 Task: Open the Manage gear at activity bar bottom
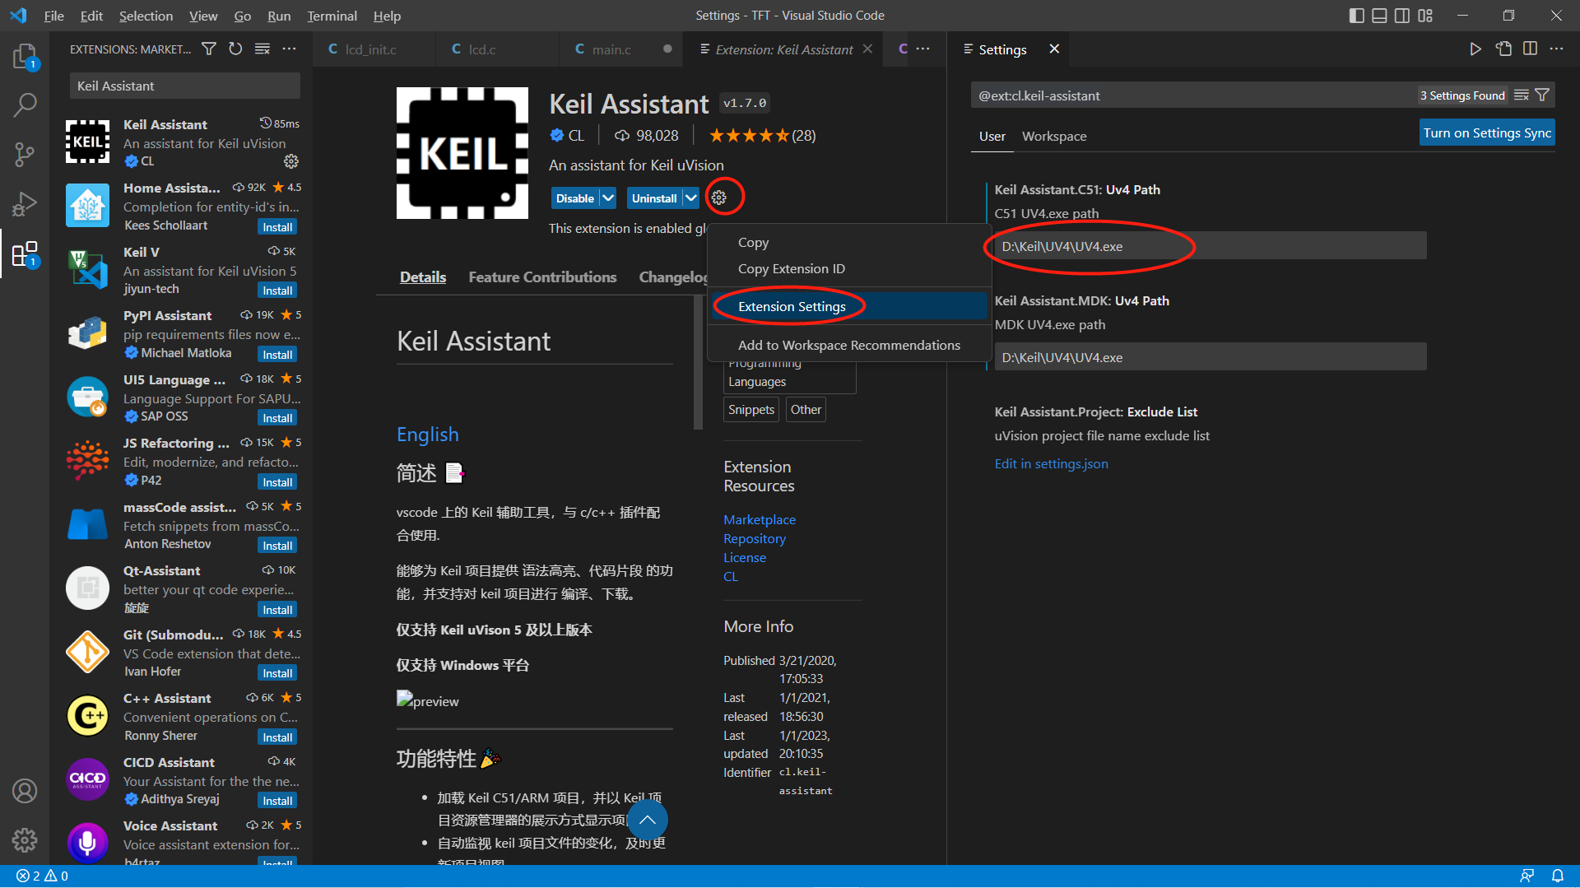pyautogui.click(x=25, y=840)
